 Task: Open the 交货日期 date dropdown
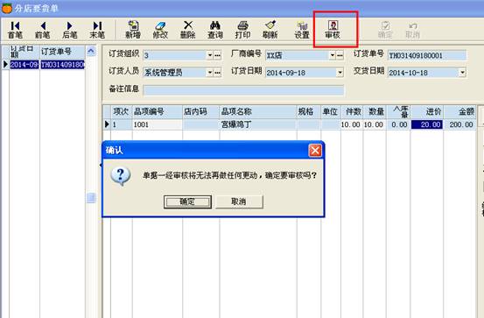462,73
